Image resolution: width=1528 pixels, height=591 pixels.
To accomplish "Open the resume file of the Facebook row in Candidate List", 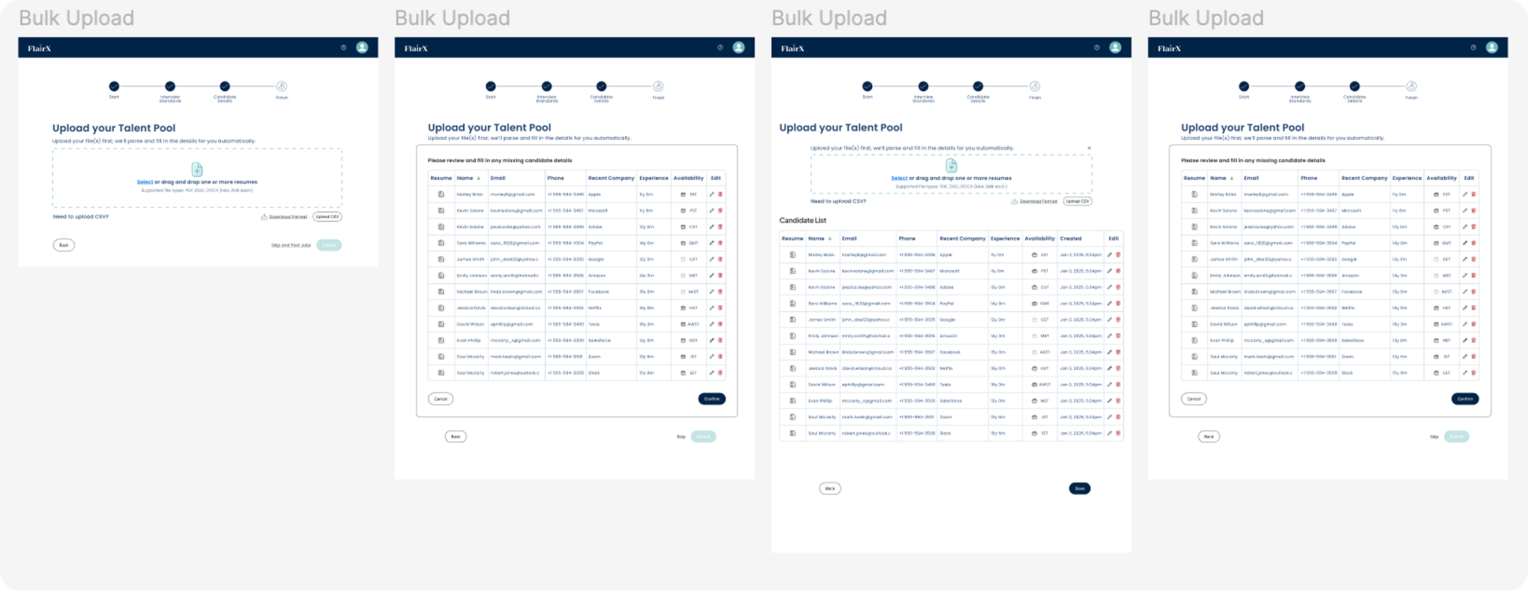I will (x=793, y=352).
